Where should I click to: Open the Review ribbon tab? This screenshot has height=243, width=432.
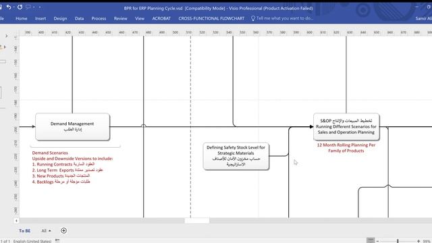click(120, 18)
